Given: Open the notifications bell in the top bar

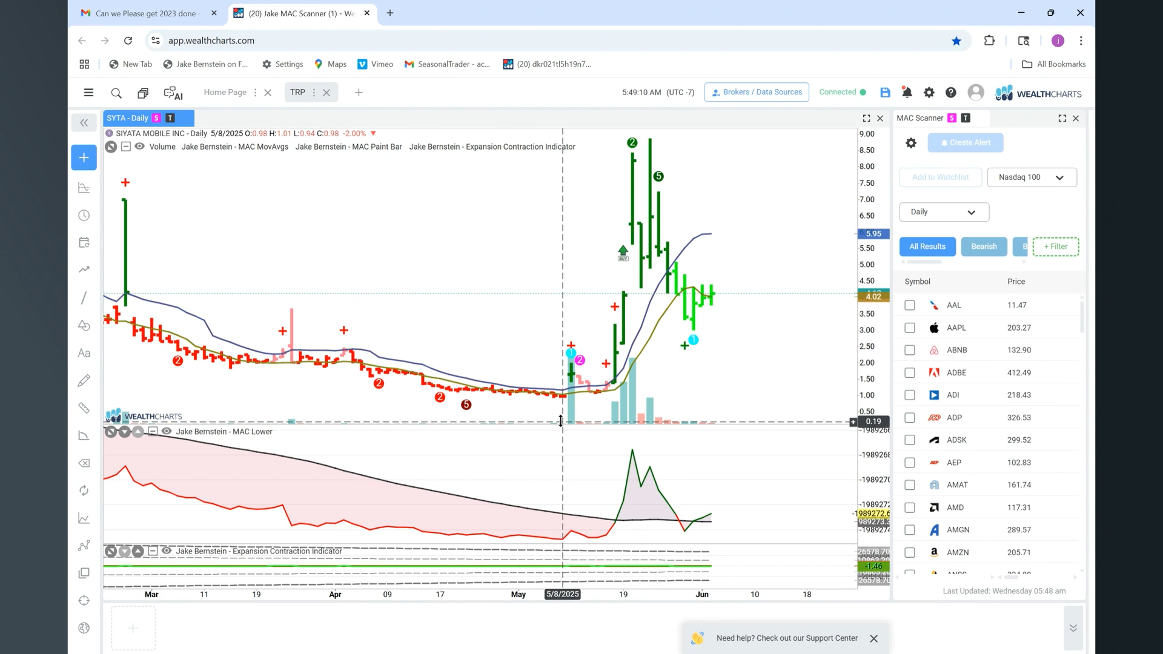Looking at the screenshot, I should (x=907, y=92).
